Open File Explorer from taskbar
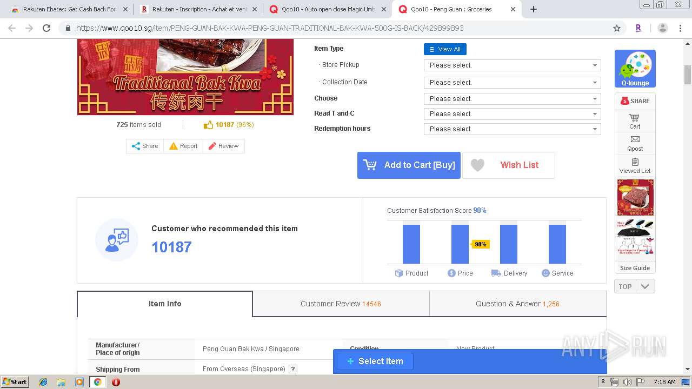 point(61,382)
